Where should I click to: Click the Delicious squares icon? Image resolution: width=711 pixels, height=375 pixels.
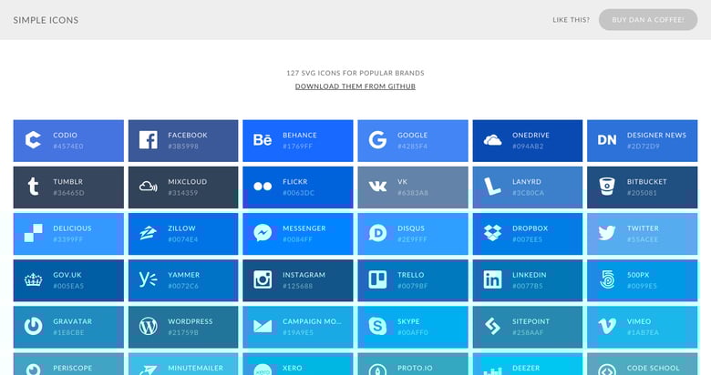[x=33, y=233]
